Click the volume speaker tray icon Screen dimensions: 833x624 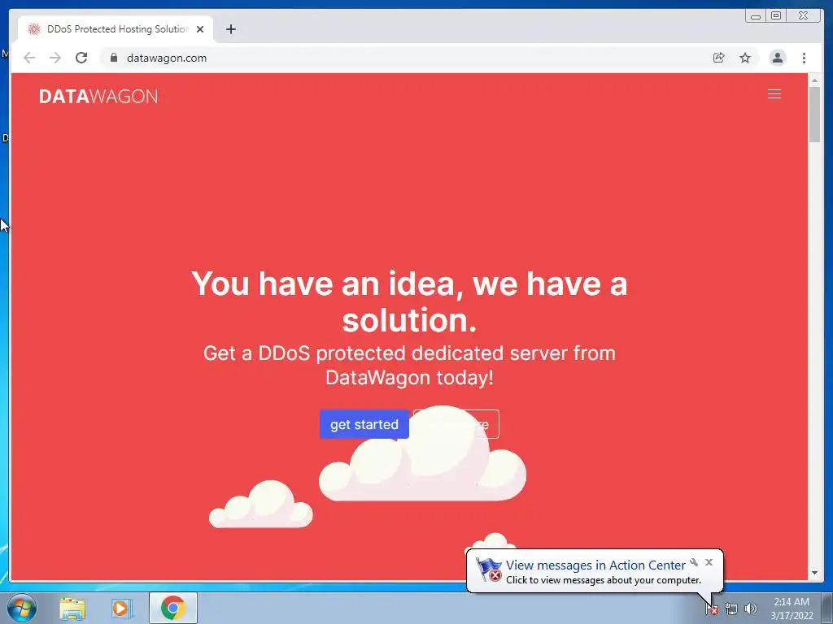(x=750, y=609)
